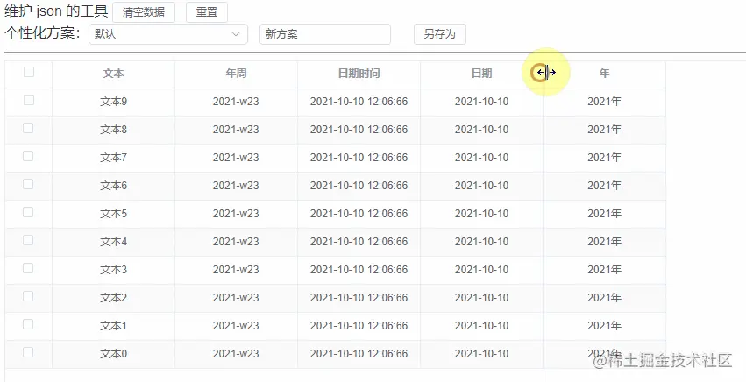The width and height of the screenshot is (746, 382).
Task: Click the 另存为 button
Action: [x=439, y=34]
